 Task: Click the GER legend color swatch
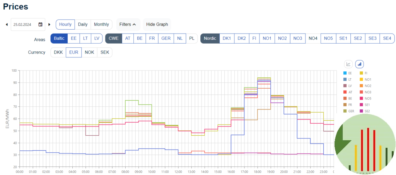coord(345,111)
